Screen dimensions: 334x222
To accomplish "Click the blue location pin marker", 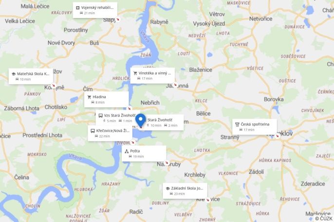I will coord(141,120).
